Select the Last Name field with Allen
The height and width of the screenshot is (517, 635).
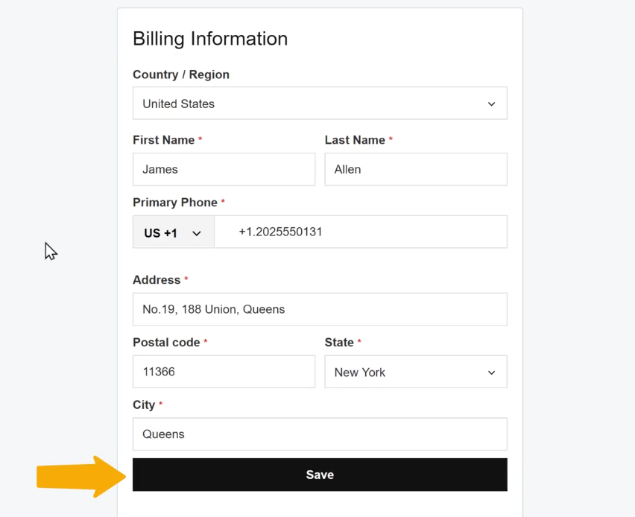pos(416,169)
